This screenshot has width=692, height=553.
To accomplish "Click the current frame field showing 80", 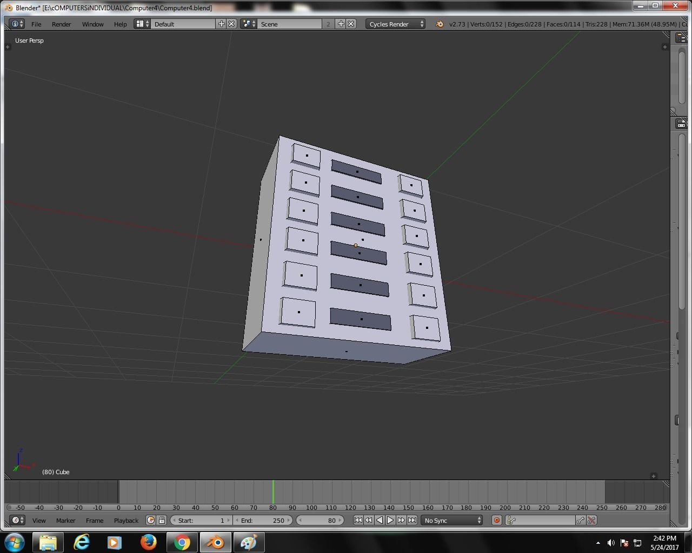I will pyautogui.click(x=320, y=520).
